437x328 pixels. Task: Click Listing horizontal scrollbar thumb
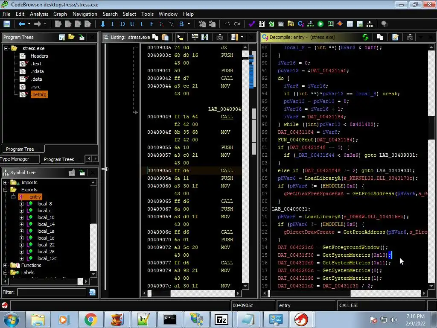tap(203, 293)
